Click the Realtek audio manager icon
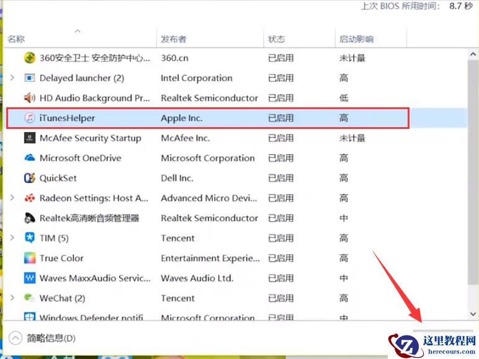Viewport: 479px width, 359px height. click(30, 218)
